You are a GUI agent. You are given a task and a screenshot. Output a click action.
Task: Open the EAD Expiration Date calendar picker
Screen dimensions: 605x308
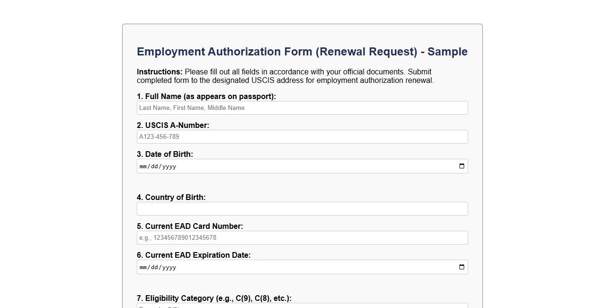(x=461, y=267)
